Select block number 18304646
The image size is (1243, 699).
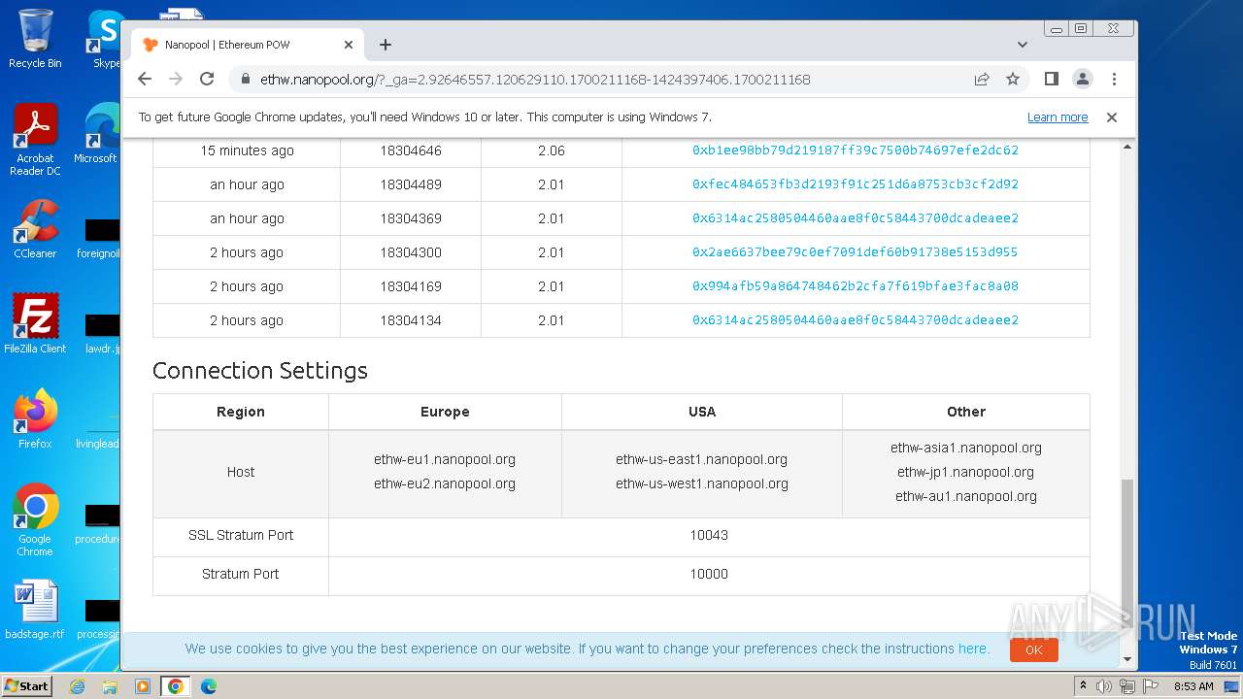(411, 150)
